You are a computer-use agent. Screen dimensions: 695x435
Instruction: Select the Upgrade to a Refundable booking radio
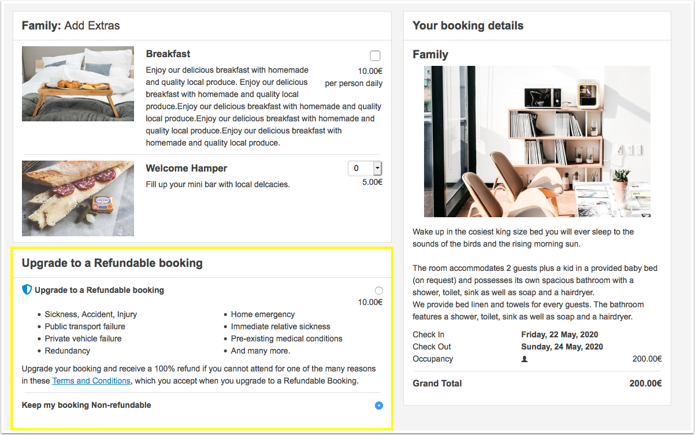point(379,291)
